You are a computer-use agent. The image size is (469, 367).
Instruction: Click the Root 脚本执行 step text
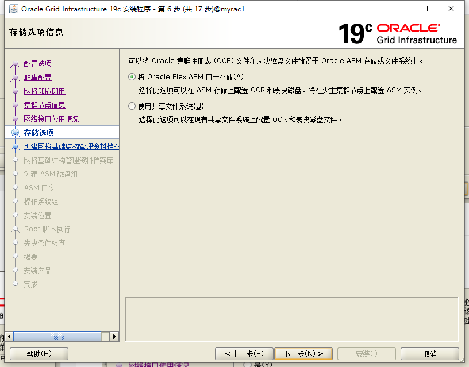(x=47, y=229)
